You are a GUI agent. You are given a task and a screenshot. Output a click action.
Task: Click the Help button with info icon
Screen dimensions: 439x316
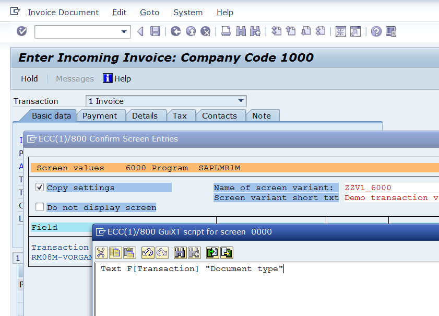(117, 78)
